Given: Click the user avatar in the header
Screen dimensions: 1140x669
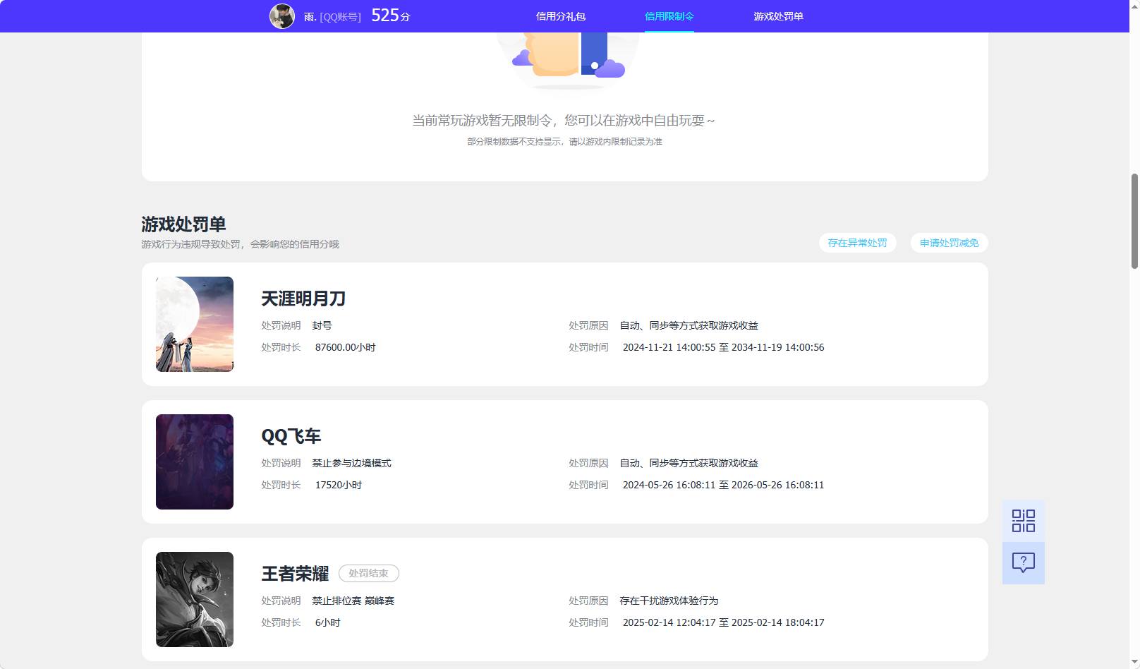Looking at the screenshot, I should [282, 16].
